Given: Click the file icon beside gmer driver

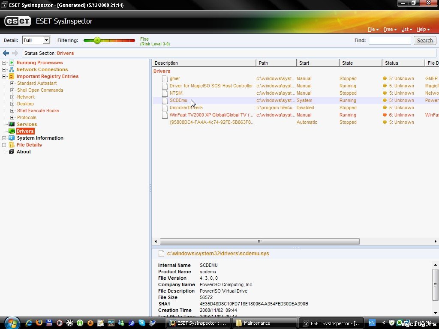Looking at the screenshot, I should (x=165, y=79).
